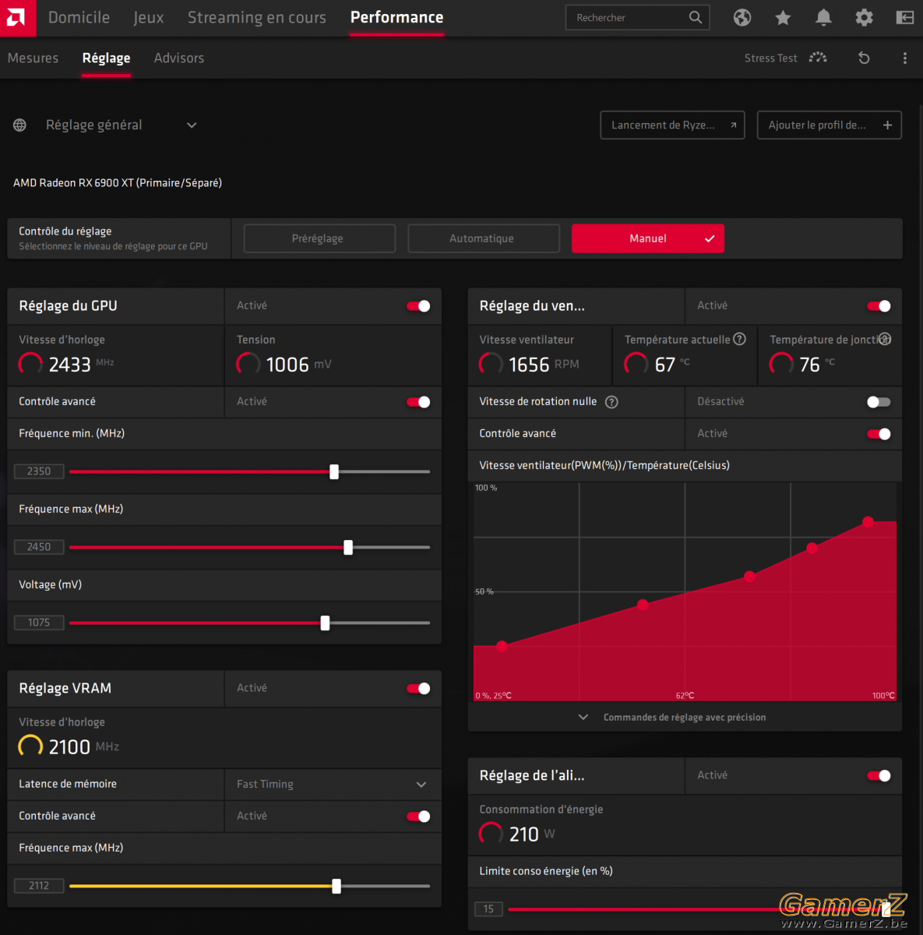Click the Rechercher search field
The width and height of the screenshot is (923, 935).
(636, 17)
